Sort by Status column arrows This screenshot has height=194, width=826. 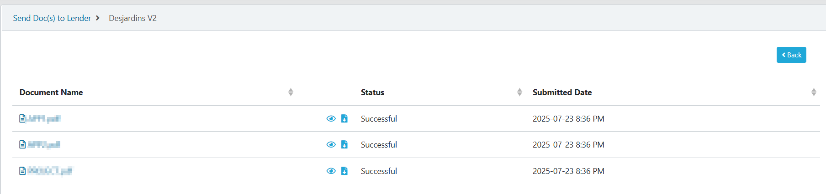[519, 92]
